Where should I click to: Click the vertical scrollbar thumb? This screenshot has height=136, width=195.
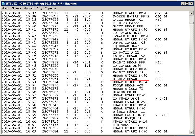pos(192,23)
